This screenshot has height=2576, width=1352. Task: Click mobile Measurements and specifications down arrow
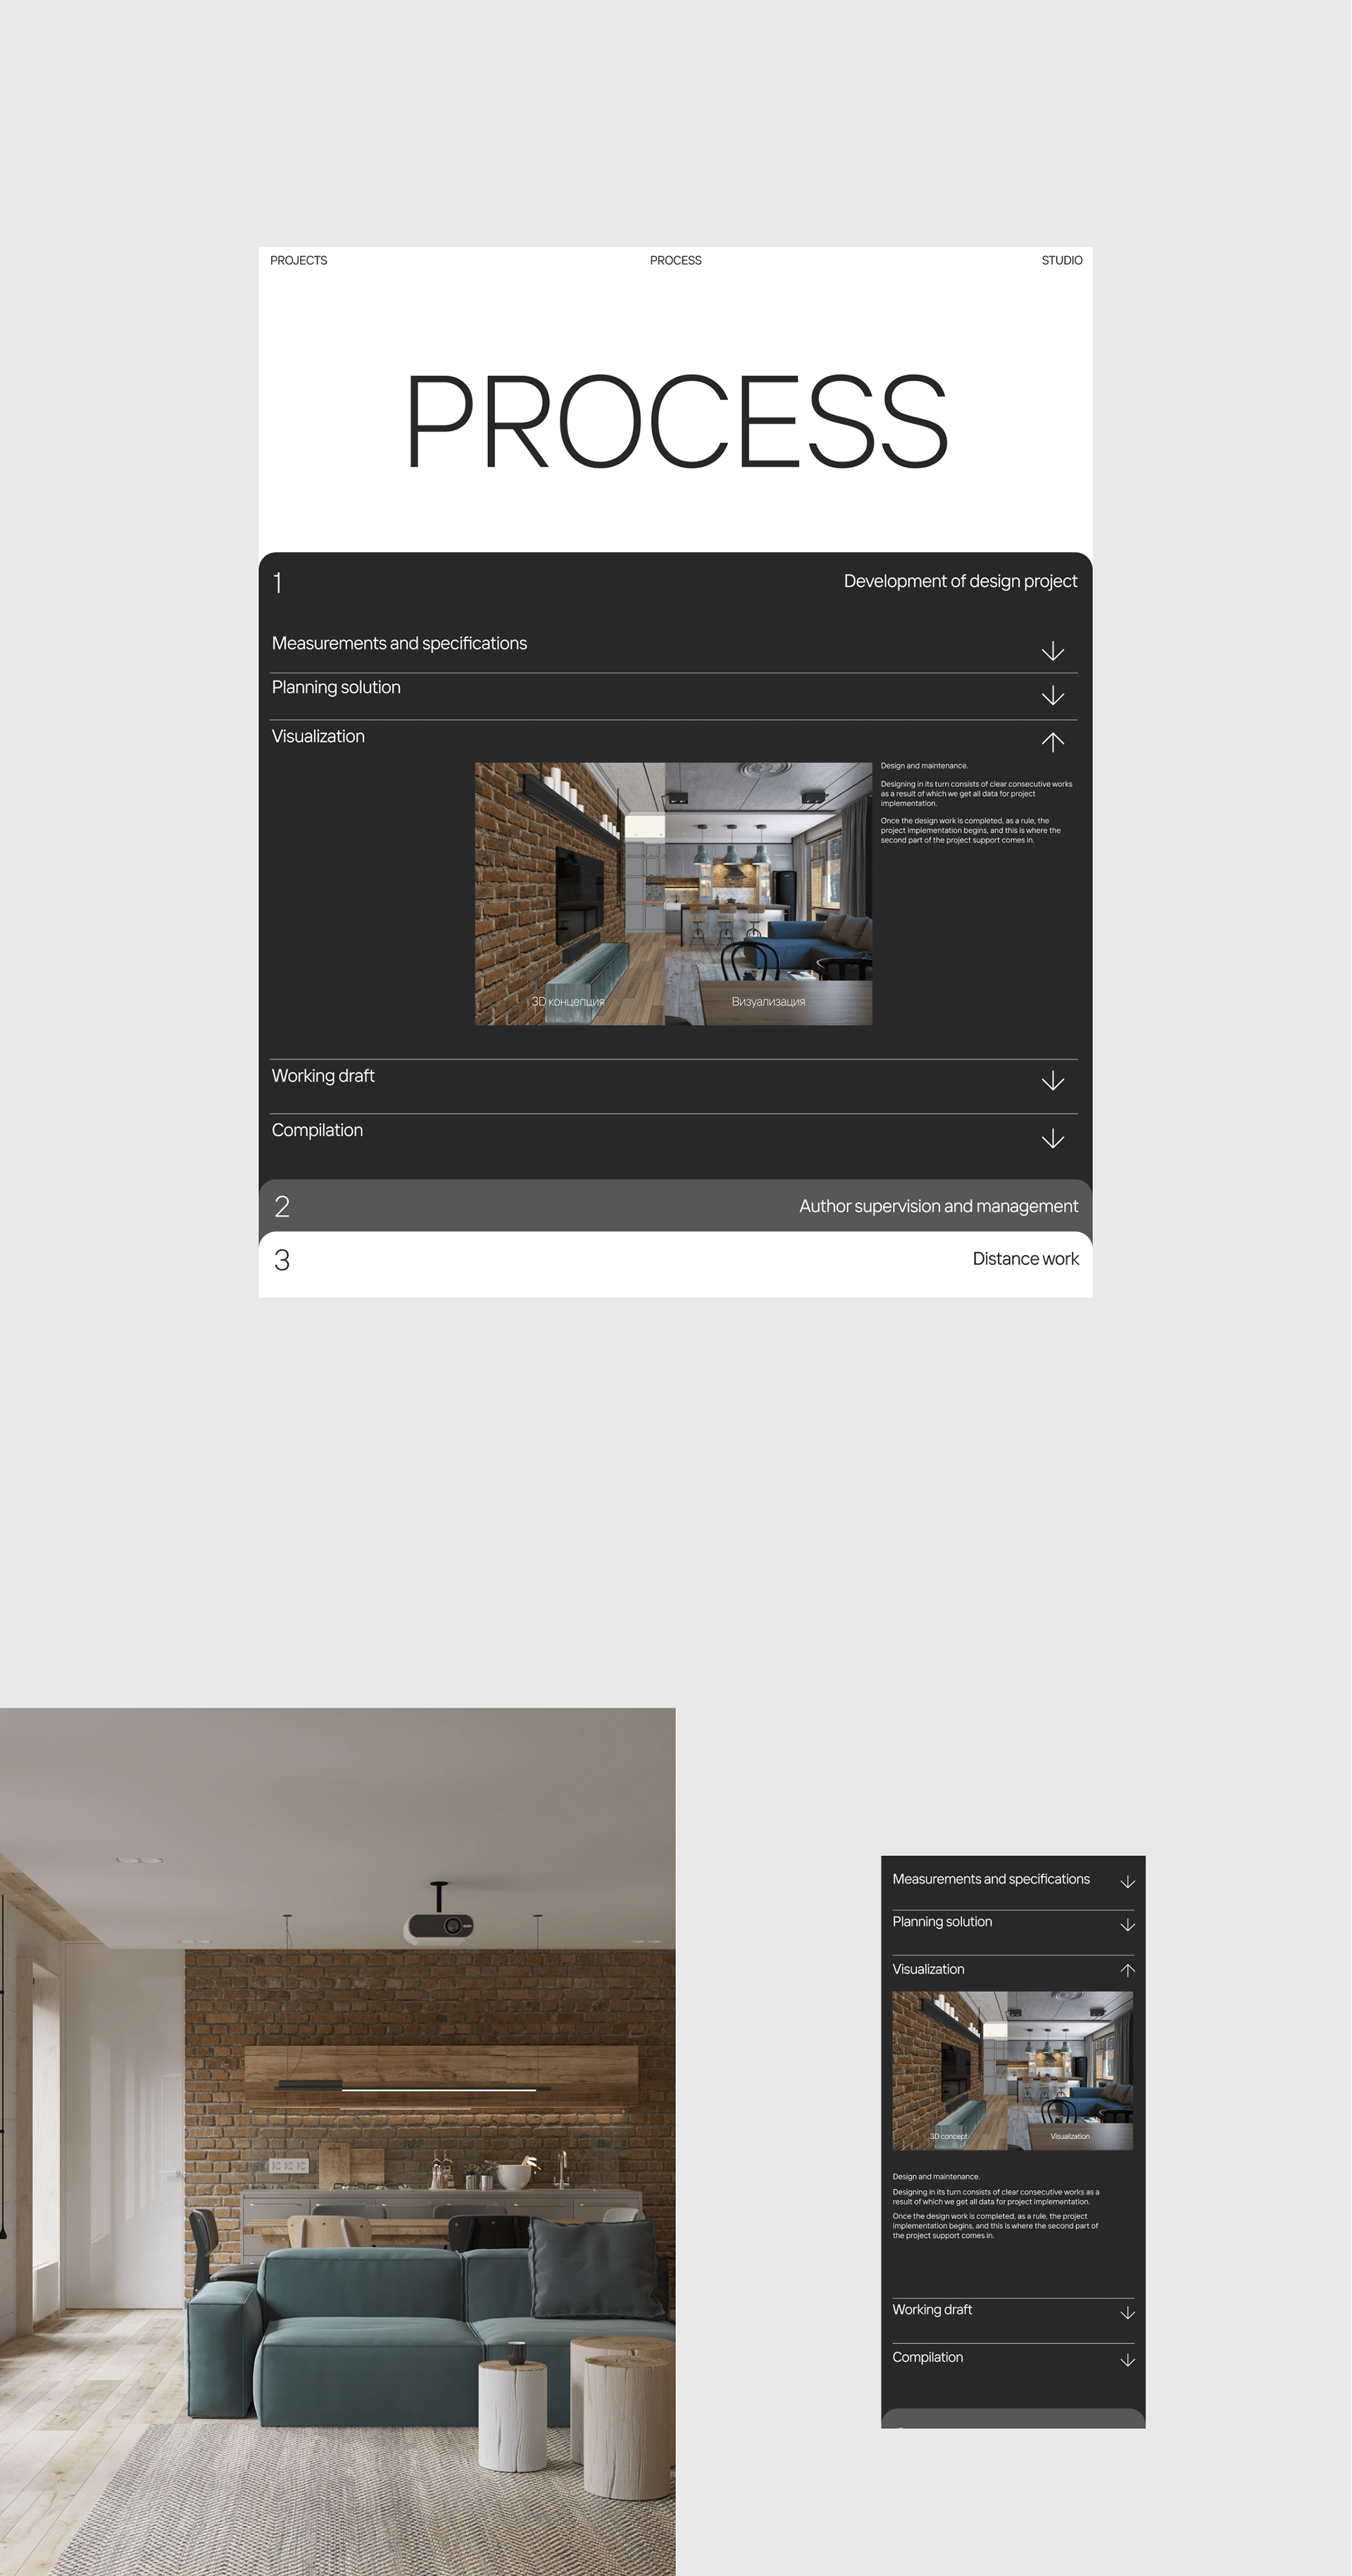point(1127,1882)
